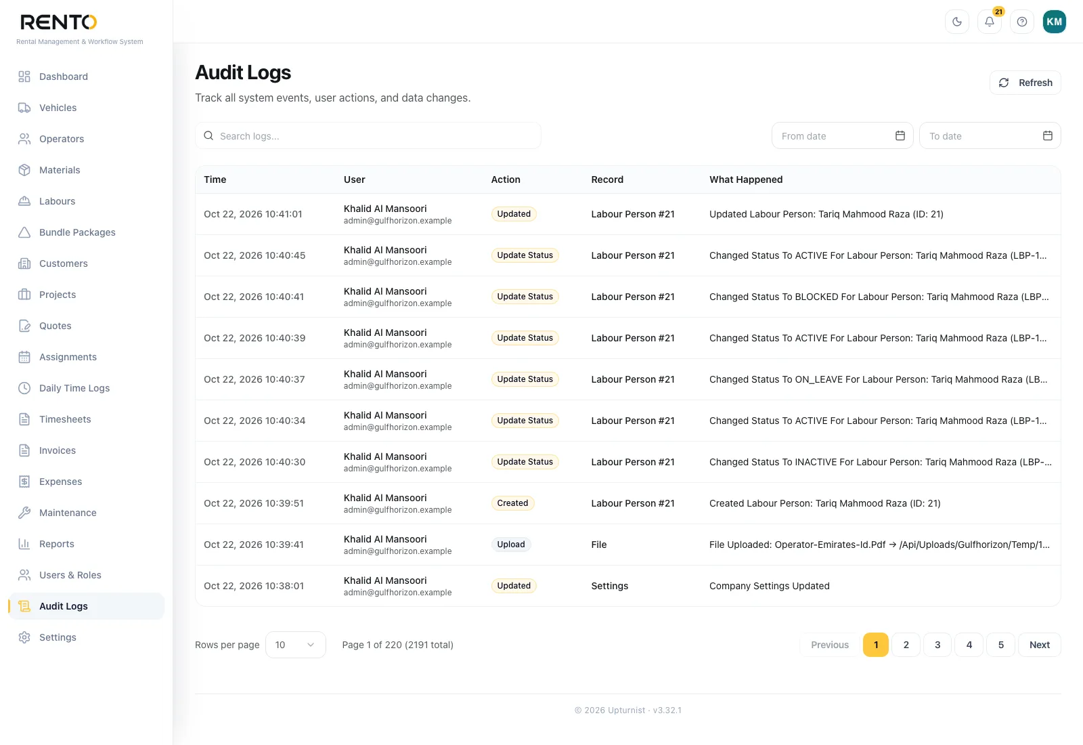This screenshot has height=745, width=1083.
Task: Go to the Next page
Action: coord(1040,645)
